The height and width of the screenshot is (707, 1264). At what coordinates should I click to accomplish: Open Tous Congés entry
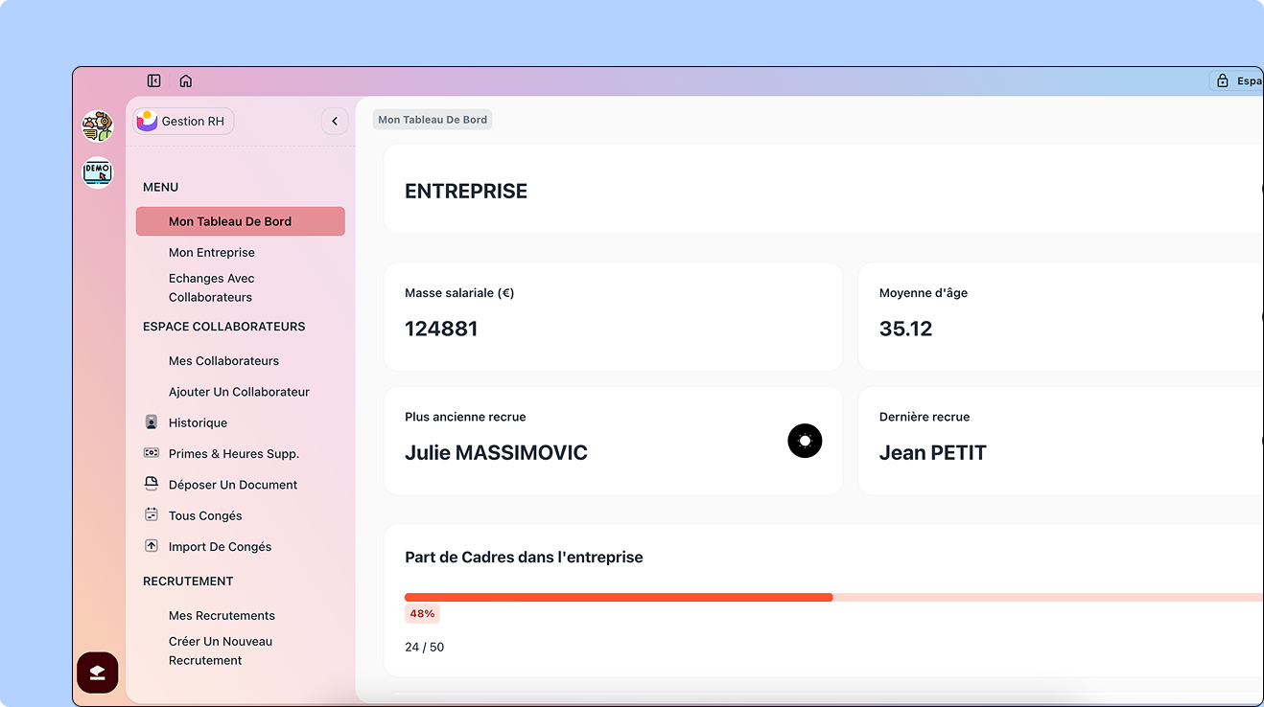(205, 515)
